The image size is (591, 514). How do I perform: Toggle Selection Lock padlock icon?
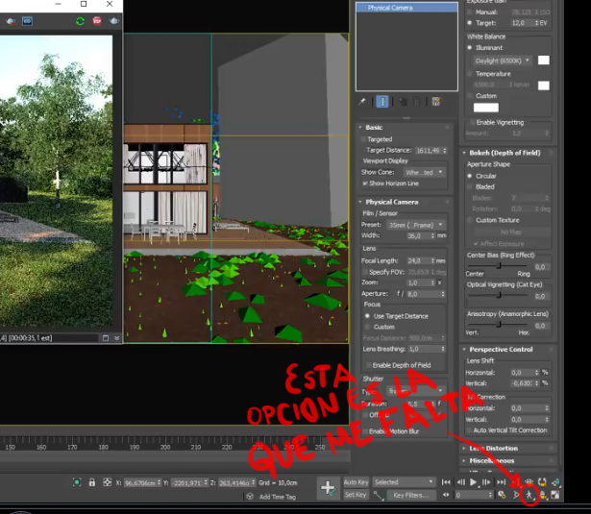tap(92, 482)
